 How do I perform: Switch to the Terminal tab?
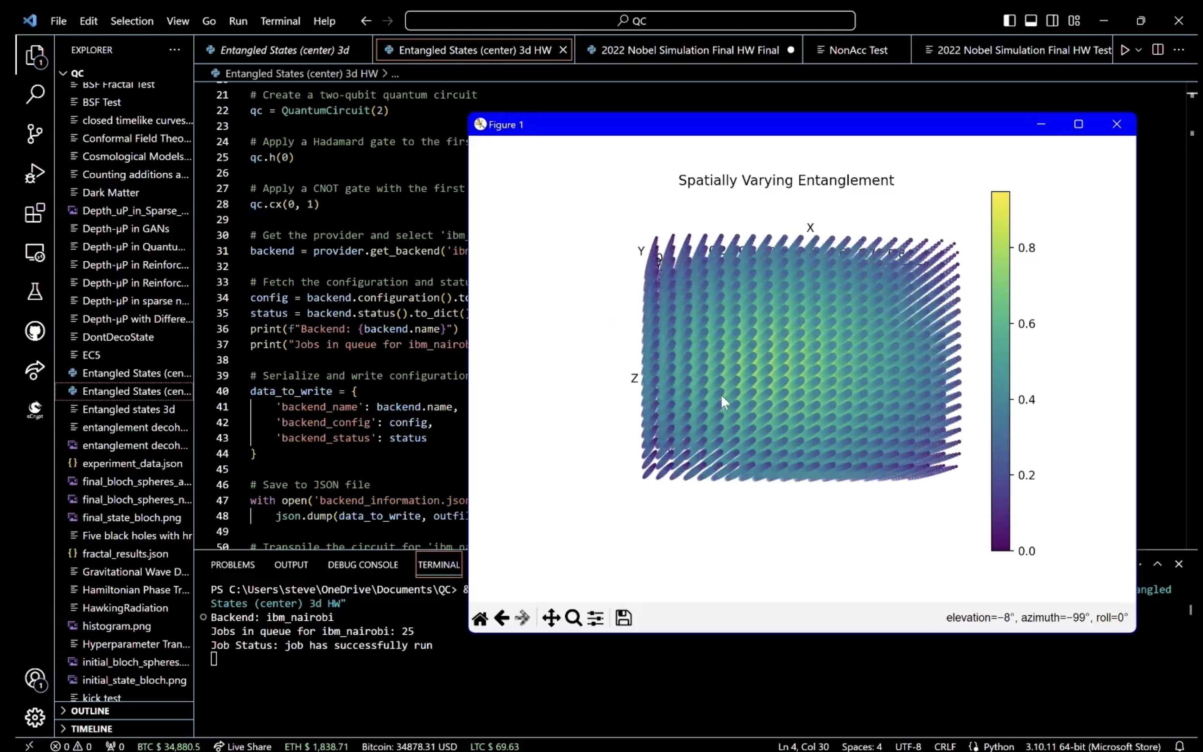pos(438,564)
